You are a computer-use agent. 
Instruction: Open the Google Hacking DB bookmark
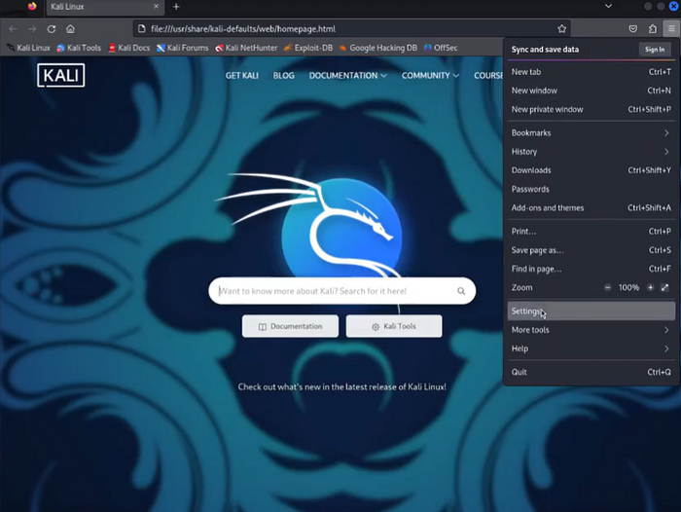(x=377, y=48)
